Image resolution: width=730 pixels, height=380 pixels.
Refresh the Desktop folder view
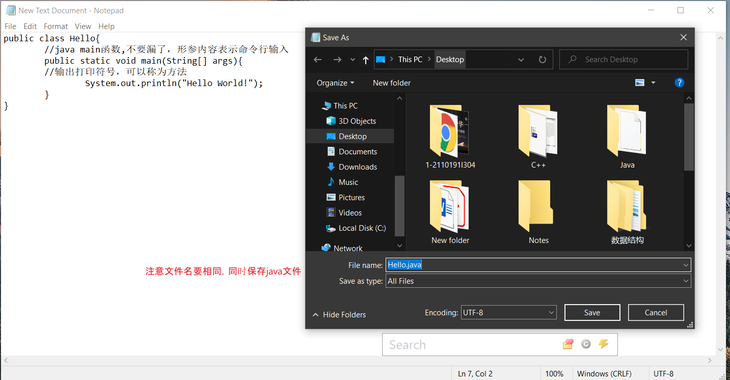pyautogui.click(x=542, y=59)
